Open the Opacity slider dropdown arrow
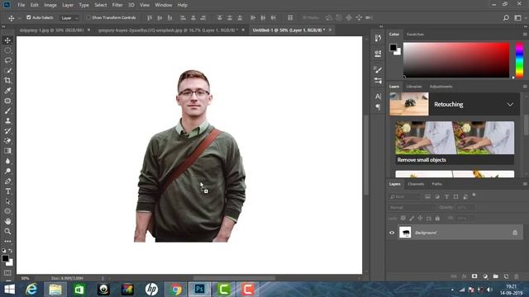529x297 pixels. coord(472,207)
